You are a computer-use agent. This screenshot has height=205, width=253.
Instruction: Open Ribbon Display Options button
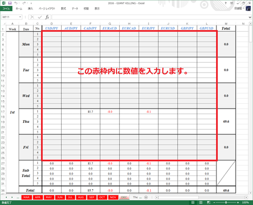(x=232, y=3)
